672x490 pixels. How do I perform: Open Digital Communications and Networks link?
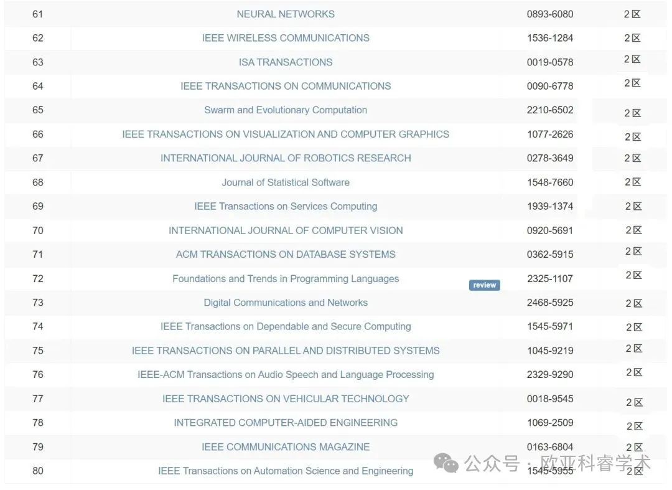[286, 303]
